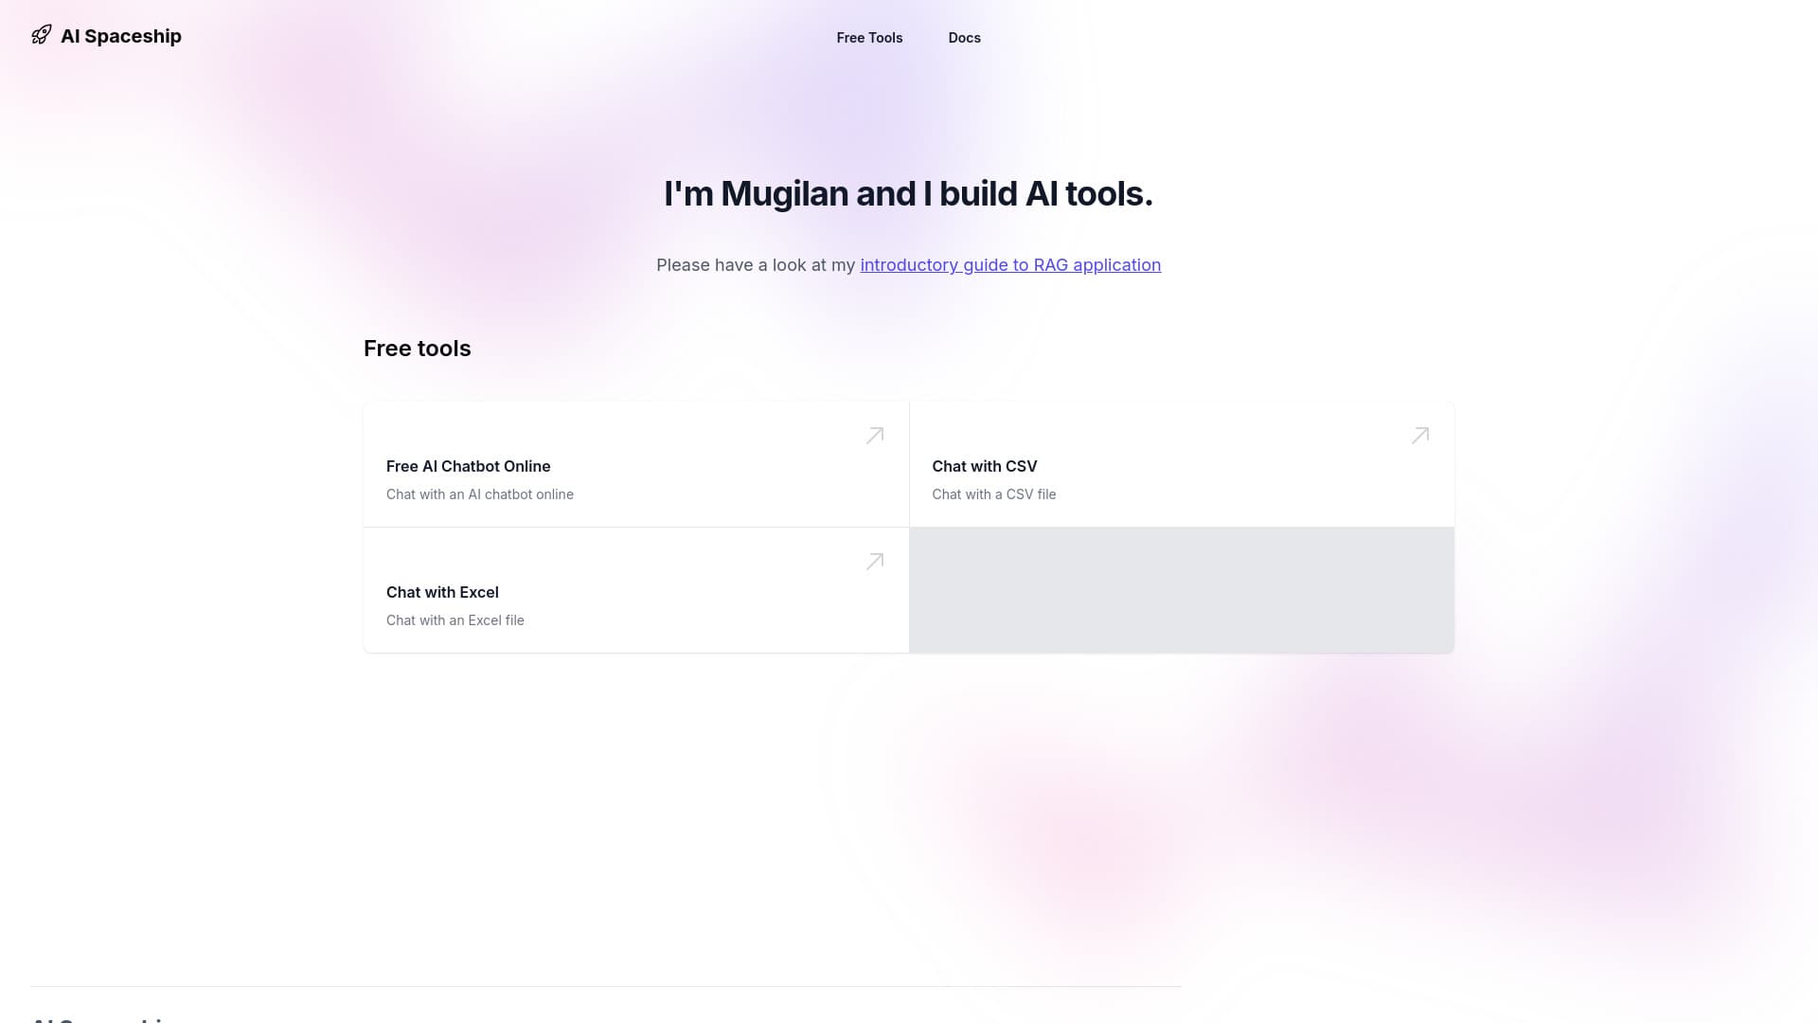Click the footer divider line

pos(606,986)
